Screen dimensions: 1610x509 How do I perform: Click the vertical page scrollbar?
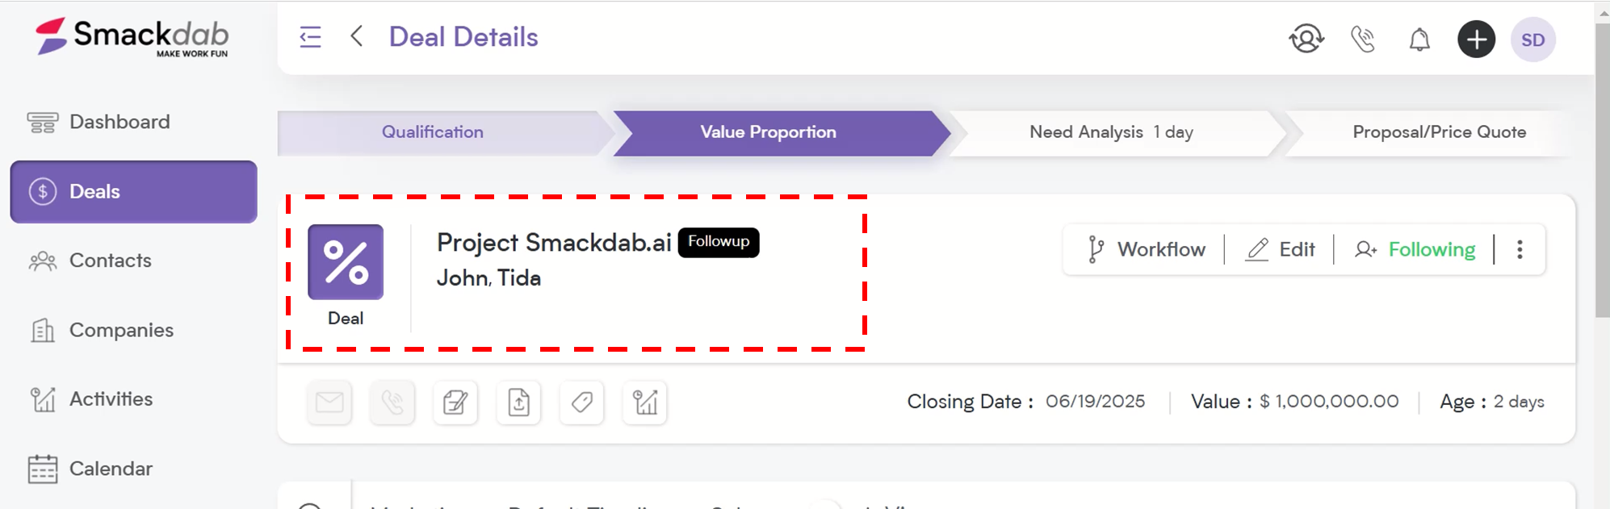[x=1602, y=169]
